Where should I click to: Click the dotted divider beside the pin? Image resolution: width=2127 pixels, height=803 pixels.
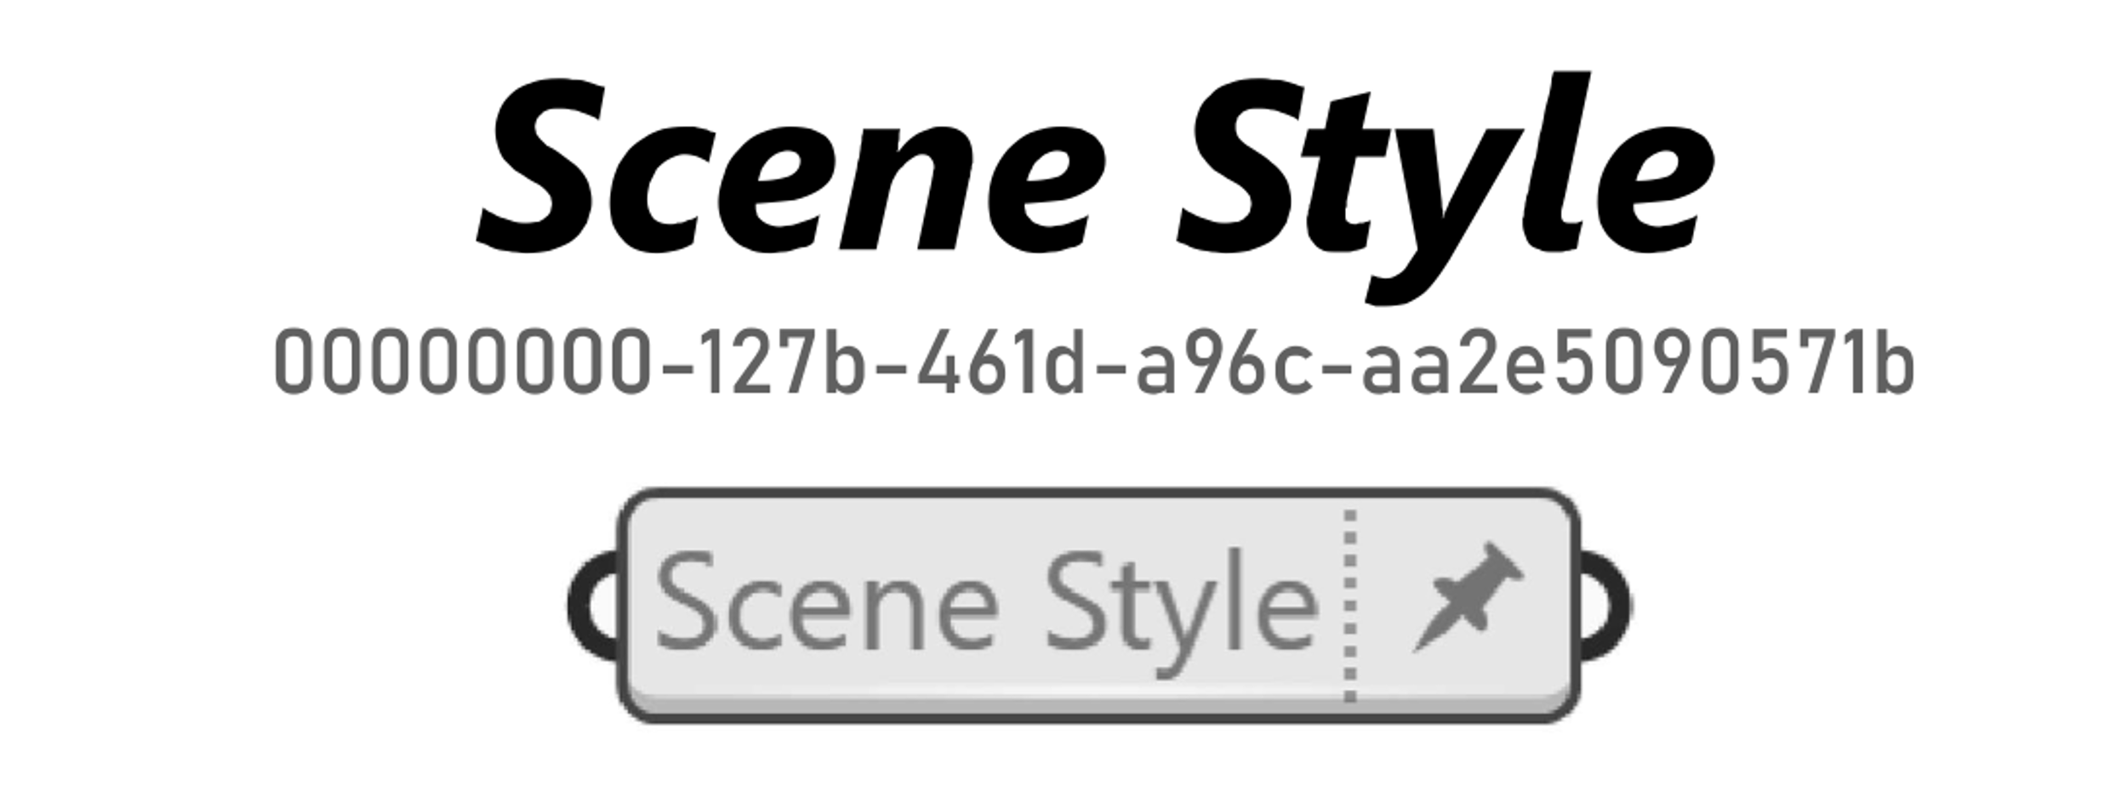tap(1350, 605)
